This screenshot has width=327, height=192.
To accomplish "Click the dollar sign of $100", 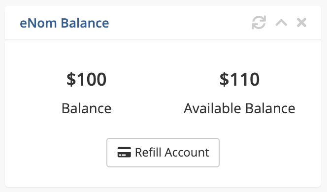I will point(71,79).
